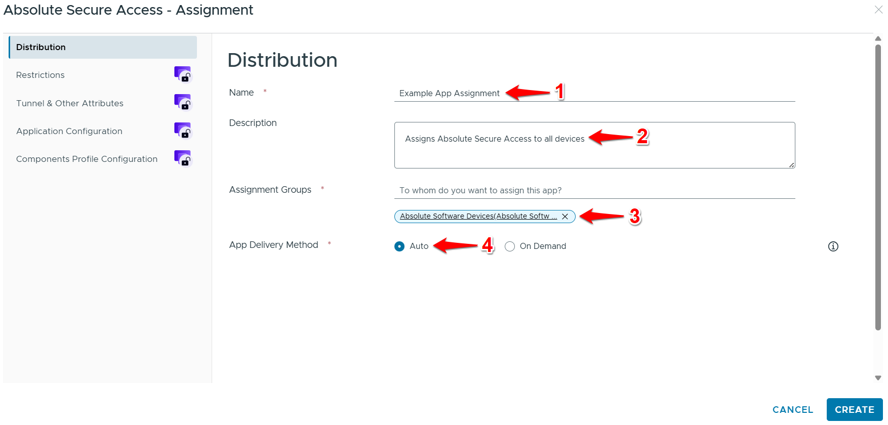Click the Assignment Groups search field
This screenshot has height=425, width=888.
click(594, 190)
